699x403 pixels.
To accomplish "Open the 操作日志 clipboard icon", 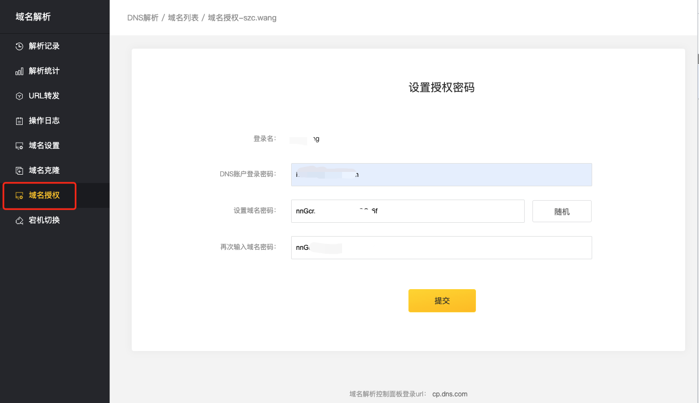I will coord(19,121).
